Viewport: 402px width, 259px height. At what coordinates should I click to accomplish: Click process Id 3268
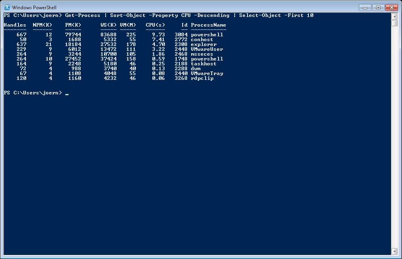tap(181, 78)
